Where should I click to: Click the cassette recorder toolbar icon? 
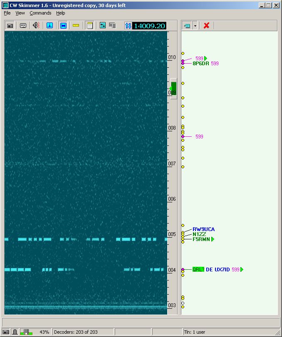tap(23, 26)
